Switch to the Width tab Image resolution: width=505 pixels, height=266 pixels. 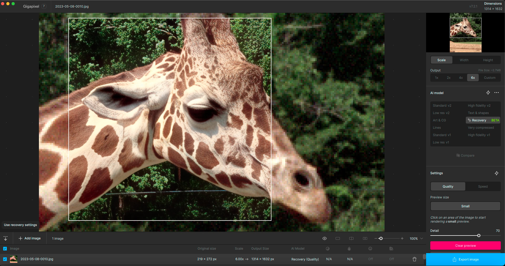pyautogui.click(x=464, y=60)
